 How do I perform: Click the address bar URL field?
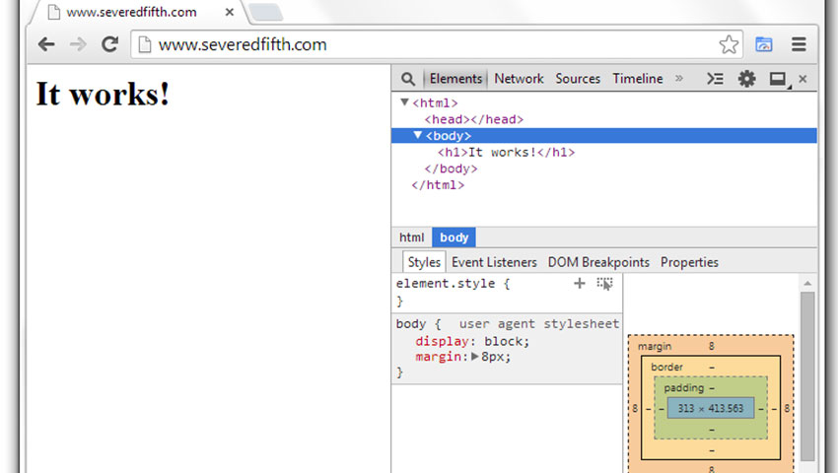tap(424, 44)
